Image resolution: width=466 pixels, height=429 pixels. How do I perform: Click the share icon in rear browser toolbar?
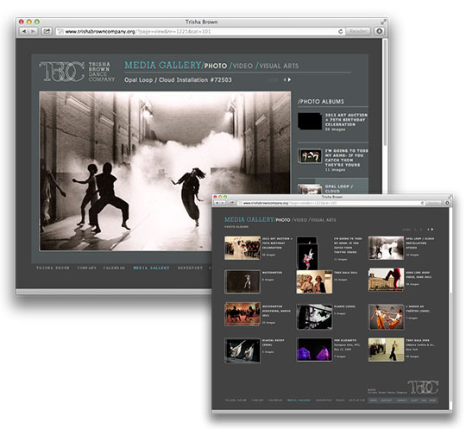(47, 31)
